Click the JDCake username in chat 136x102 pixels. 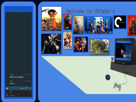coord(12,75)
